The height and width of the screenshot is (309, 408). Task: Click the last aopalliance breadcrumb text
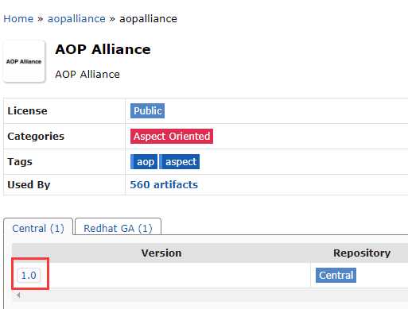(x=148, y=19)
